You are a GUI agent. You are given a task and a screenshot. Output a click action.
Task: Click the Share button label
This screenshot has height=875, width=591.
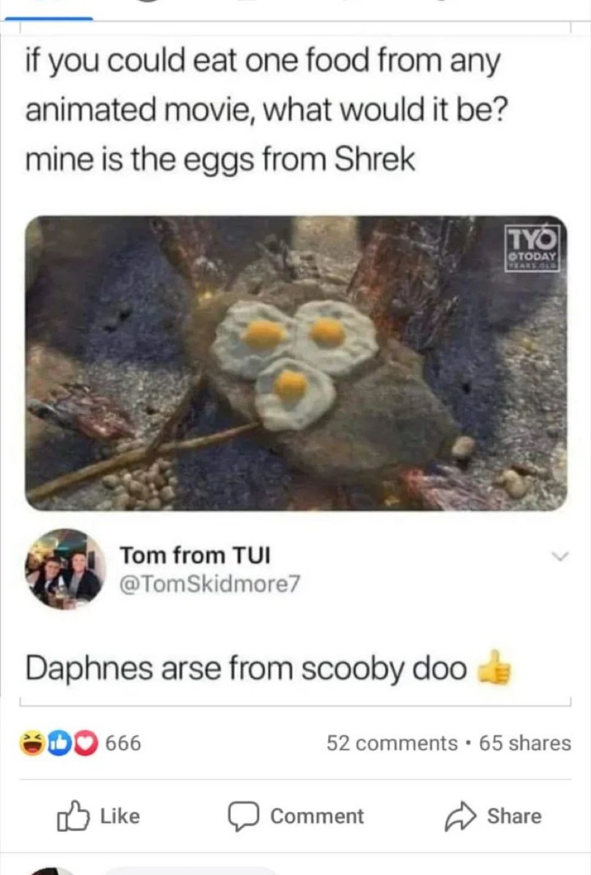(x=514, y=816)
